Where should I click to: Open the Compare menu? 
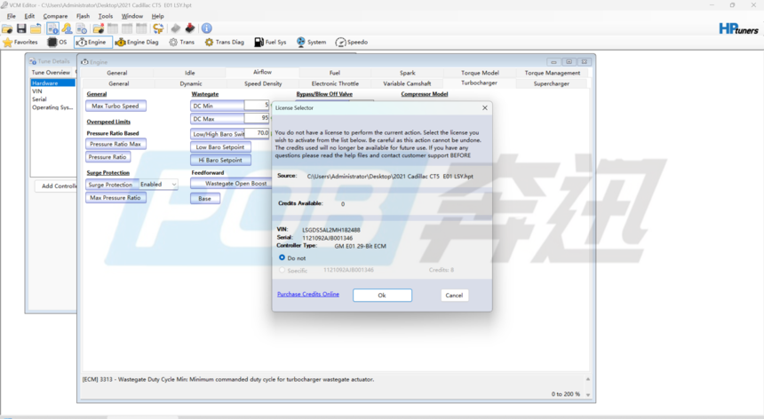(55, 16)
